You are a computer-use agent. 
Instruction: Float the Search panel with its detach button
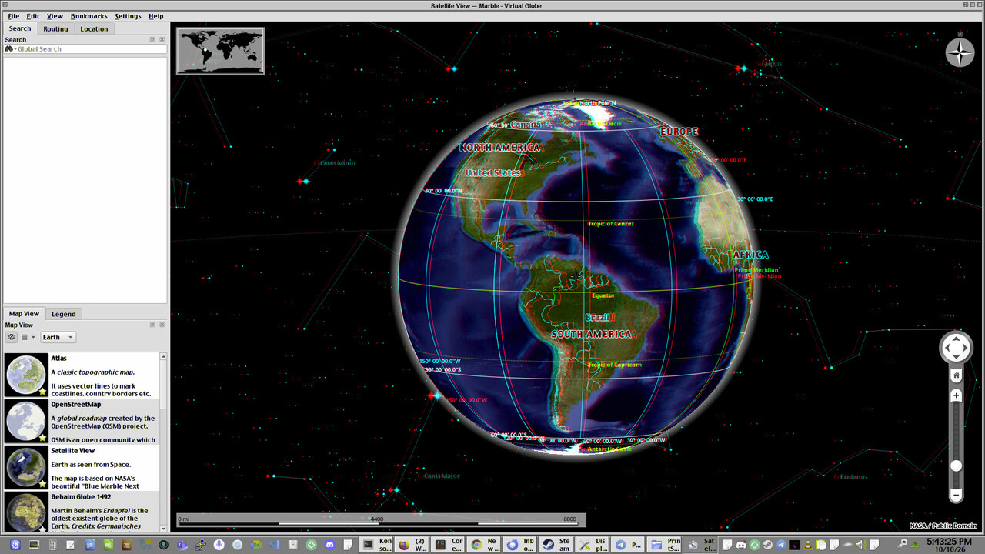(x=152, y=39)
